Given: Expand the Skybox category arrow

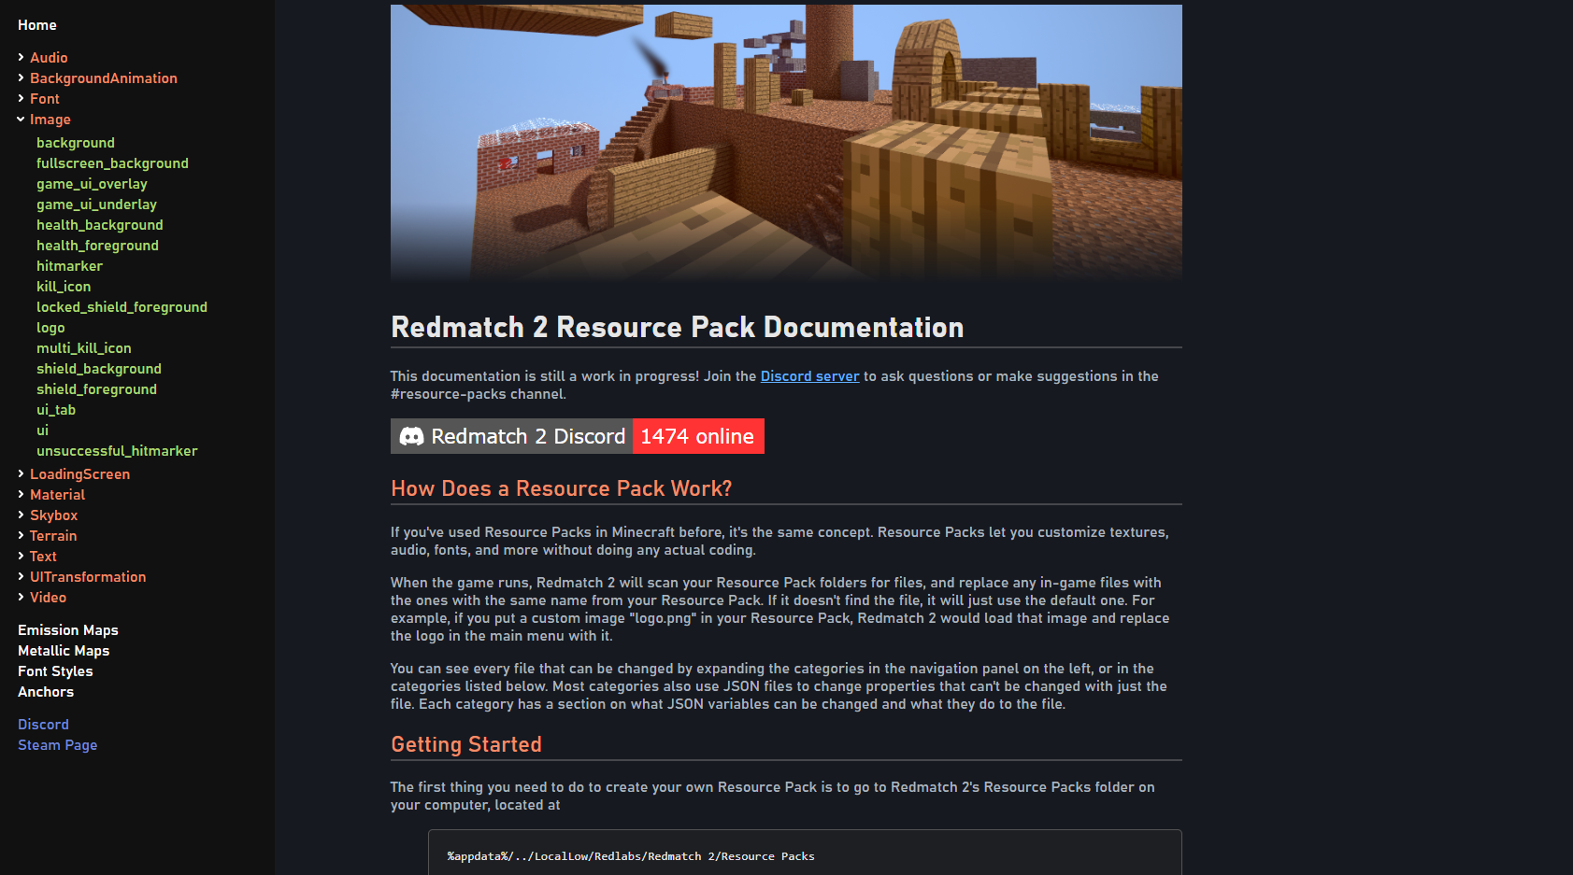Looking at the screenshot, I should [21, 515].
